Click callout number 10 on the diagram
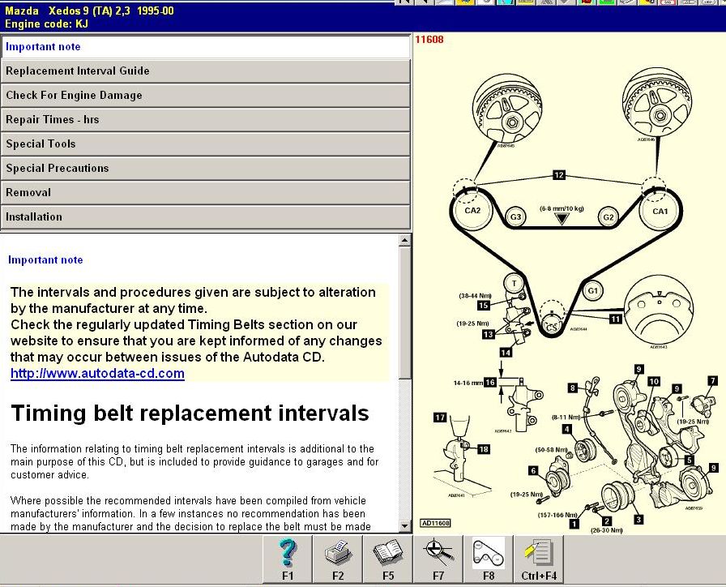Image resolution: width=726 pixels, height=587 pixels. tap(654, 381)
